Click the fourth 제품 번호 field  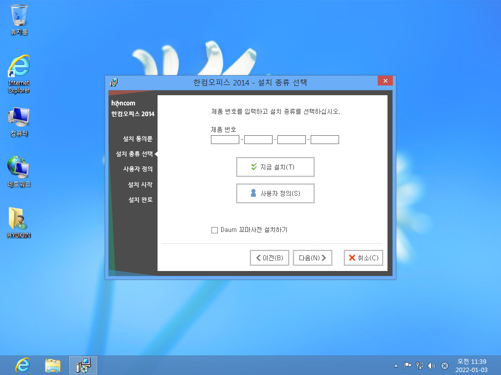[325, 140]
